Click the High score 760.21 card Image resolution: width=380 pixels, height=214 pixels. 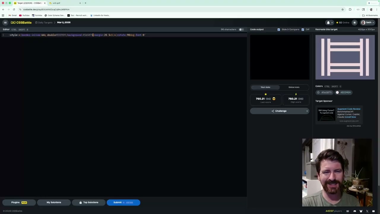296,99
